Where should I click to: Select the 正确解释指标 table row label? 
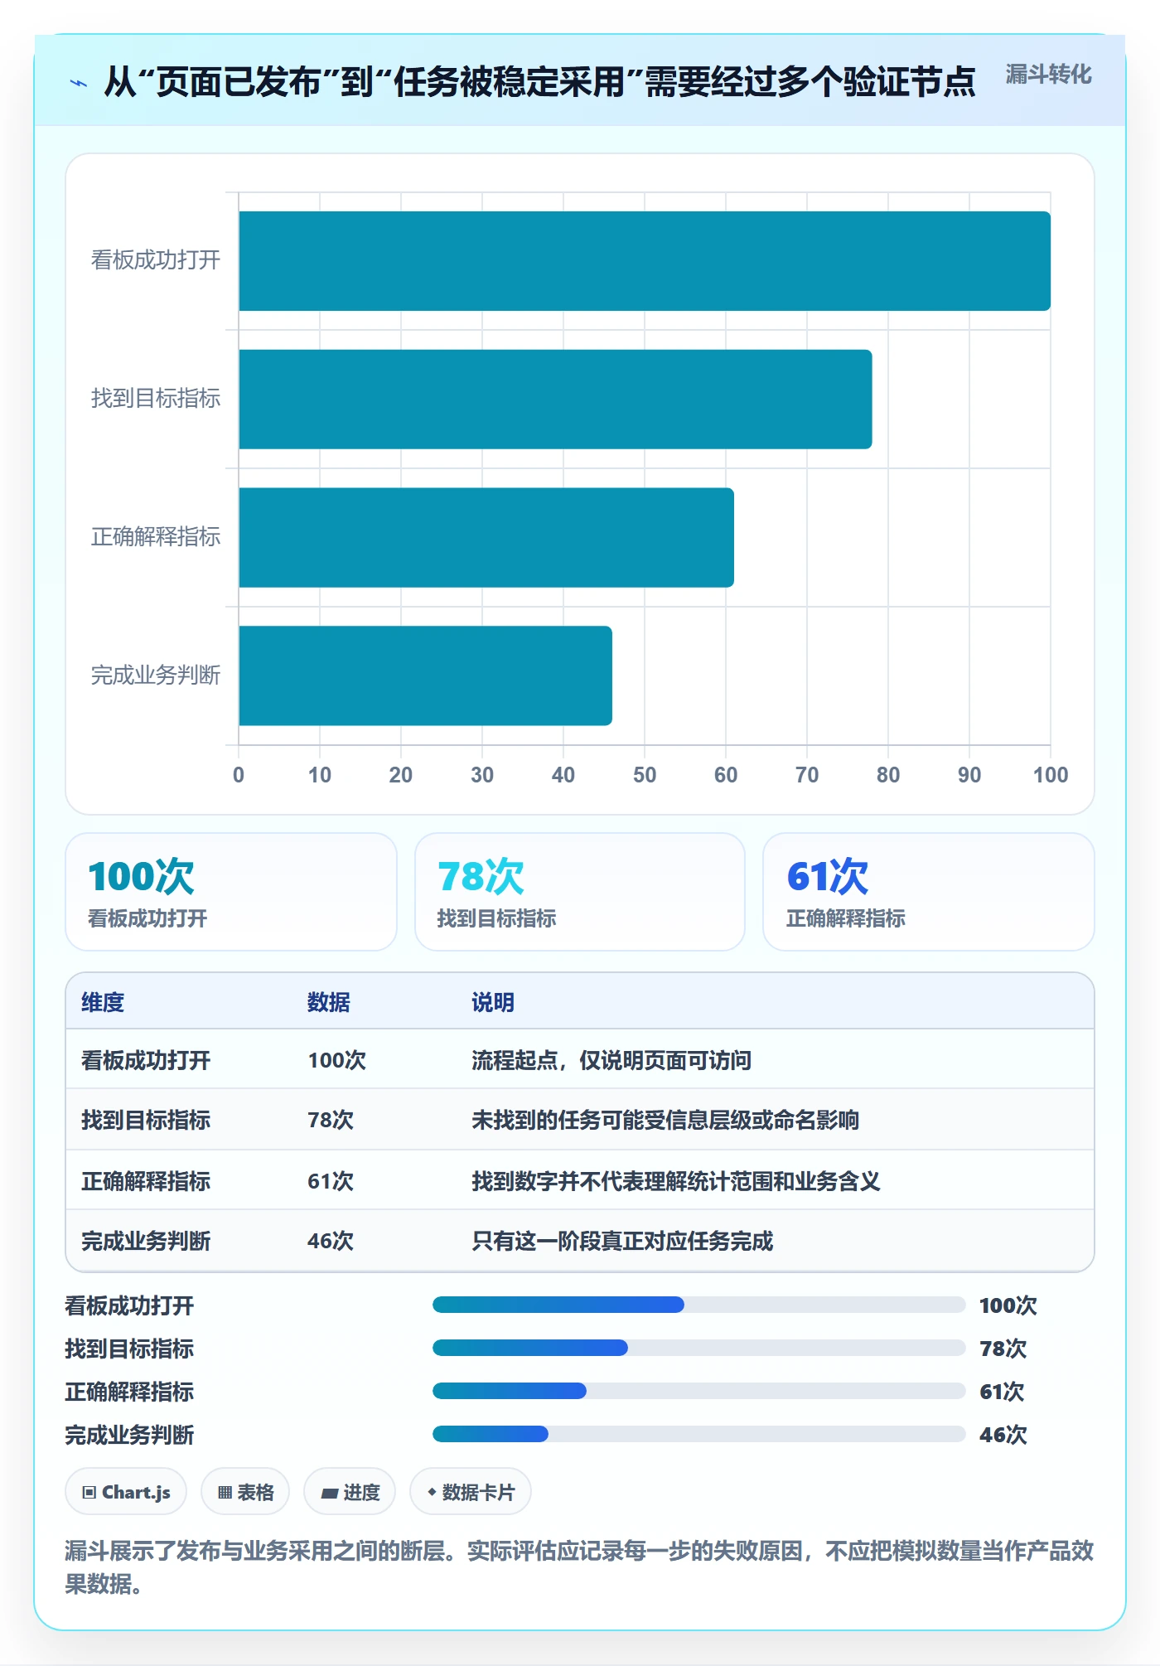coord(146,1181)
